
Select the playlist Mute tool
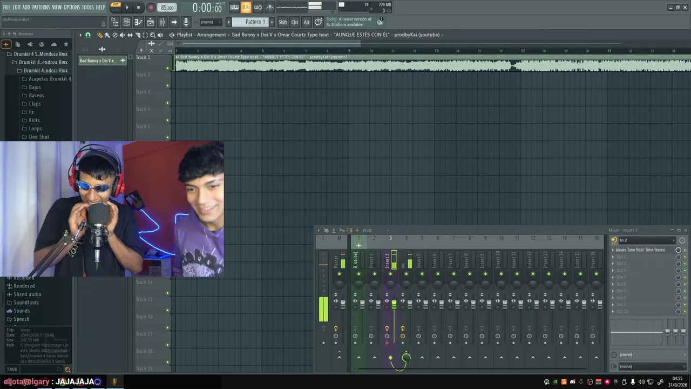click(x=122, y=35)
